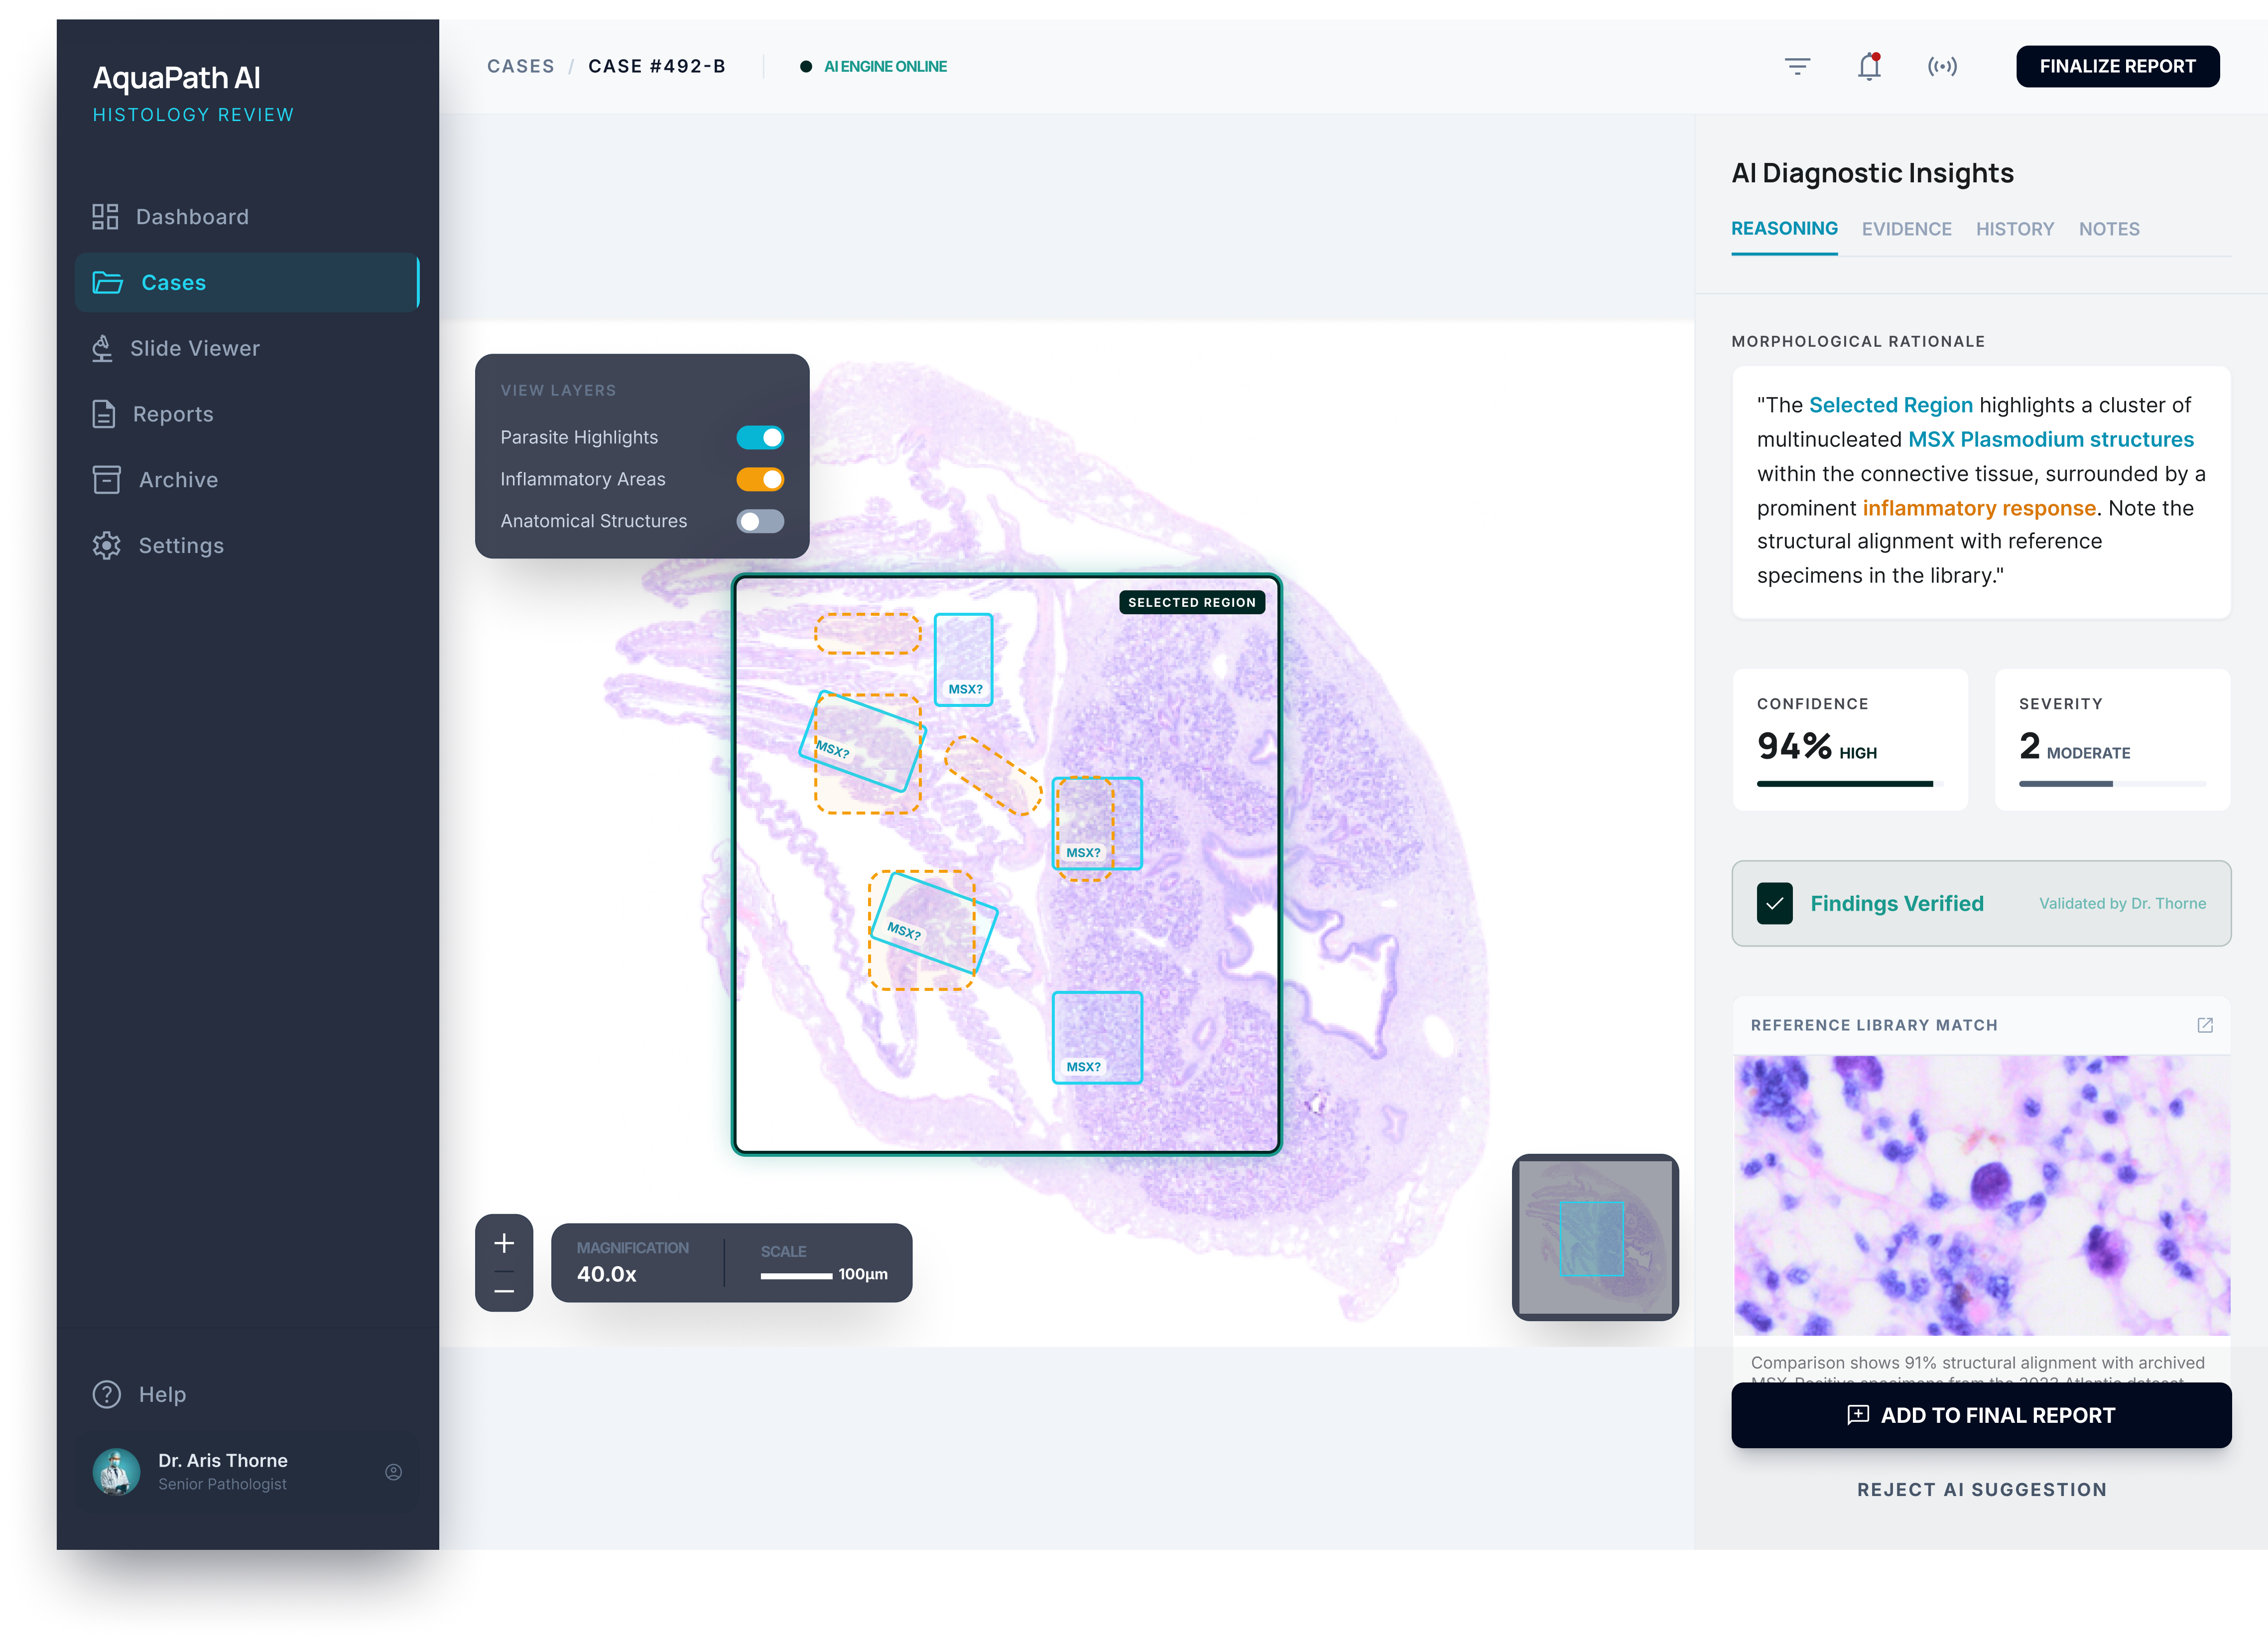Click the Help question mark icon

click(106, 1394)
